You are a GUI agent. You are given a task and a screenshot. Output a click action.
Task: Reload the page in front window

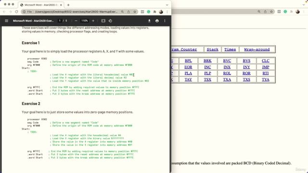point(16,12)
